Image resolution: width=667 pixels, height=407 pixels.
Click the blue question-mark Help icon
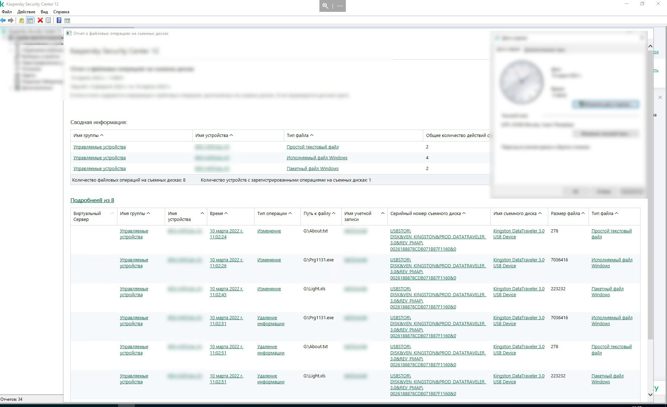click(59, 21)
